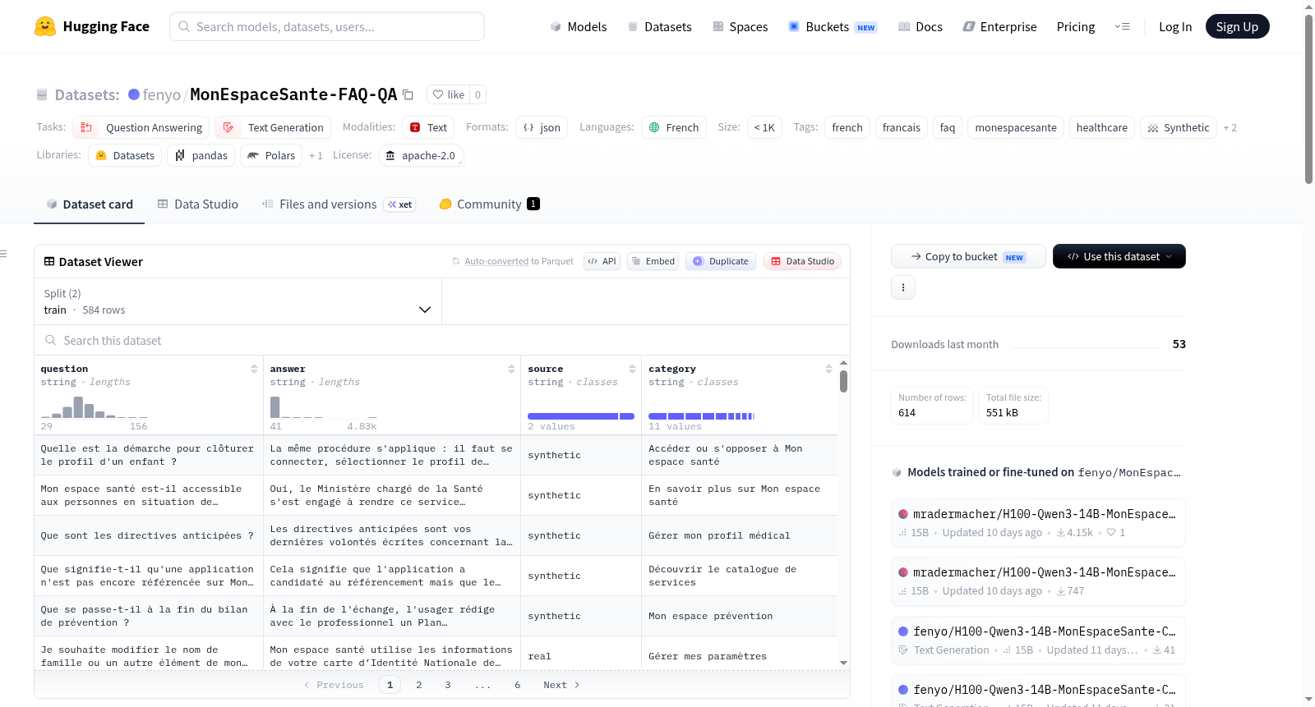Filter by the Polars library tag
Screen dimensions: 1315x707
tap(271, 155)
